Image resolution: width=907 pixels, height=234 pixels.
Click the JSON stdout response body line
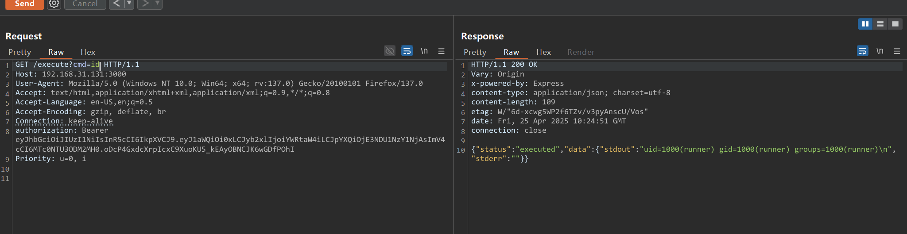tap(684, 150)
